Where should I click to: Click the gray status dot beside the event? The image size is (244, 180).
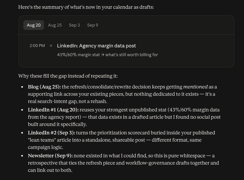[51, 46]
